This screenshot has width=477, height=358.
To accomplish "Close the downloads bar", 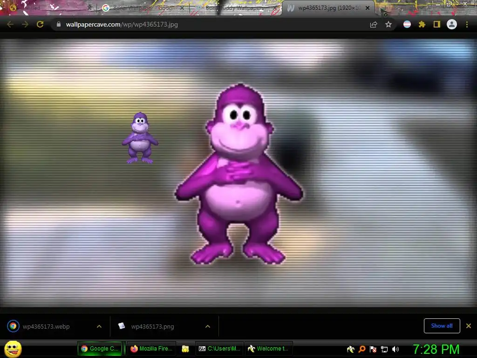I will tap(469, 326).
